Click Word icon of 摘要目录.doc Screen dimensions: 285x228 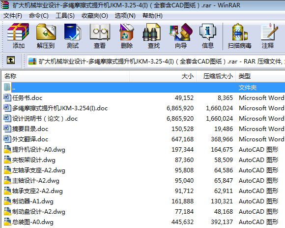click(x=7, y=129)
